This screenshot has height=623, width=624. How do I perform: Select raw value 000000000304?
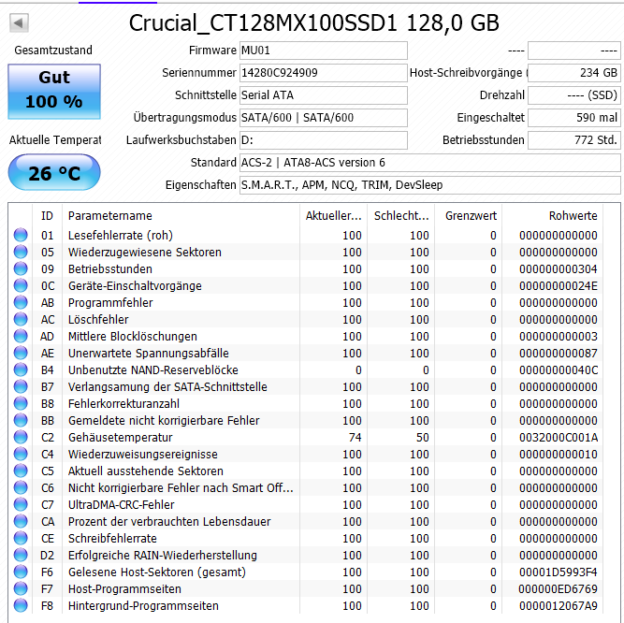559,268
